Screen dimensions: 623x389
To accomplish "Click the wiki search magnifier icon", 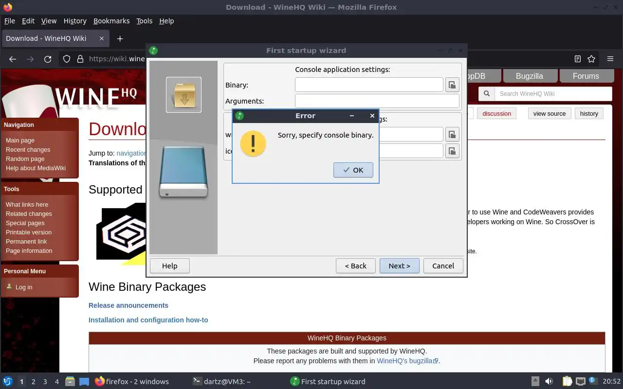I will pos(487,94).
